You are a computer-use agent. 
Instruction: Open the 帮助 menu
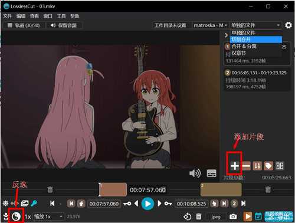click(x=75, y=16)
